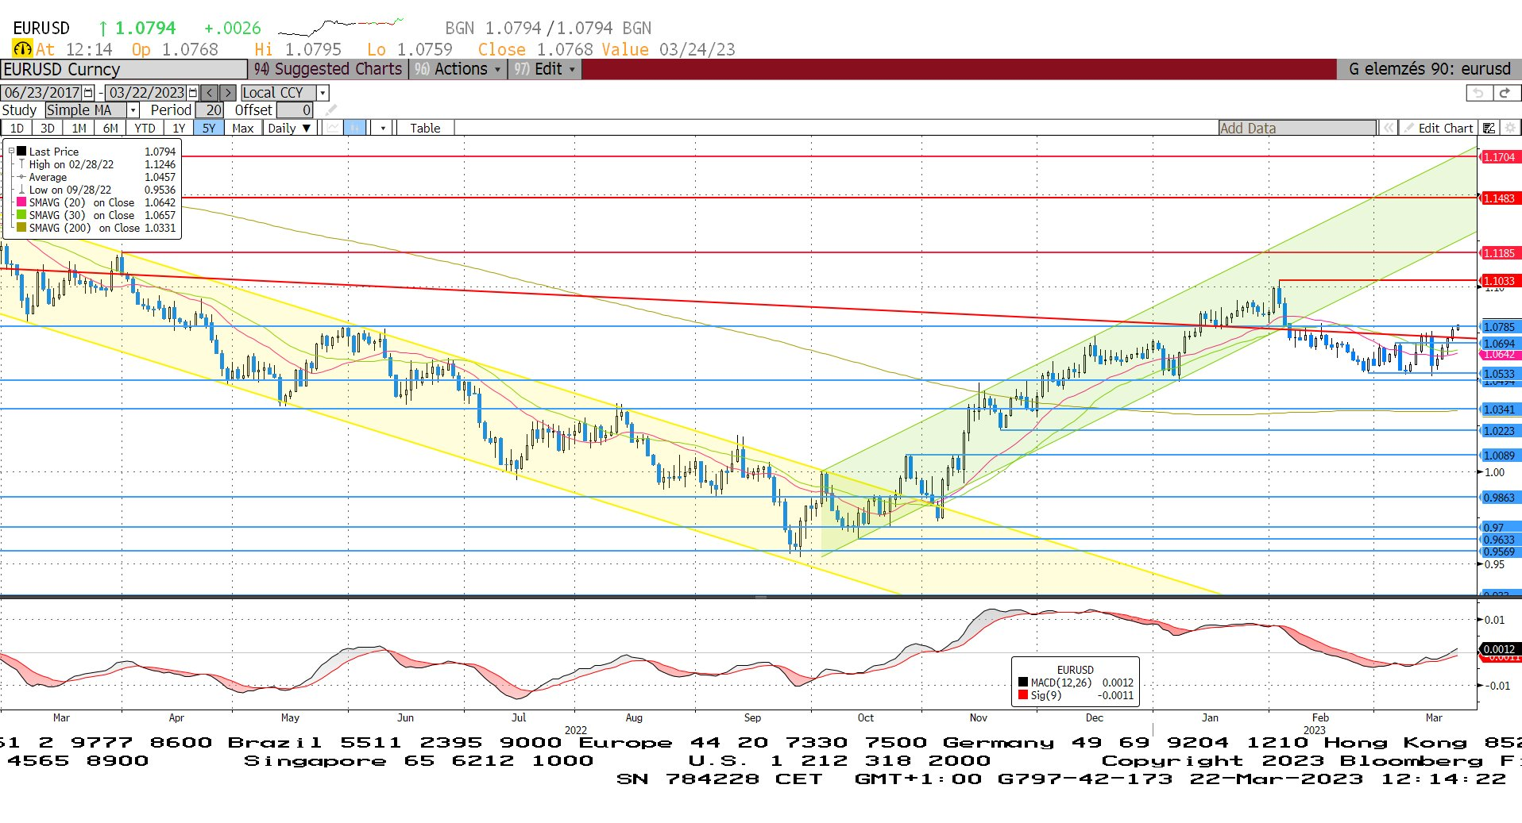Image resolution: width=1522 pixels, height=823 pixels.
Task: Click the G elemzés 90: eurusd label
Action: 1429,69
